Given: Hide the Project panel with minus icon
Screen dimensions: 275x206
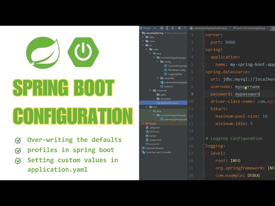Looking at the screenshot, I should coord(185,28).
